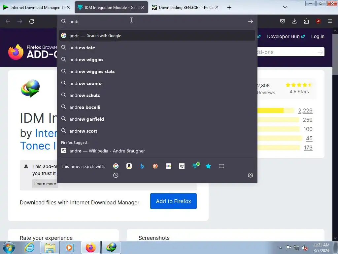338x254 pixels.
Task: Search this time with Amazon icon
Action: [129, 166]
